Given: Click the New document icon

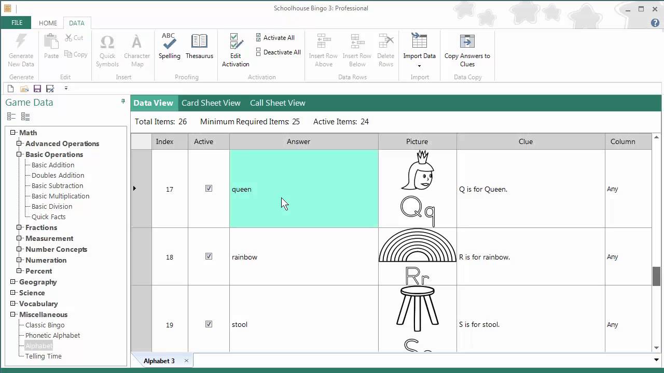Looking at the screenshot, I should [x=10, y=88].
